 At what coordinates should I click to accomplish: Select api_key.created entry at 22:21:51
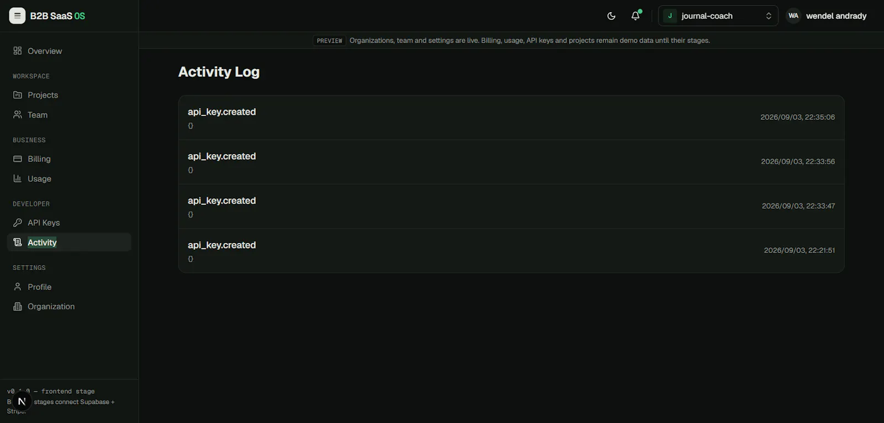tap(511, 251)
